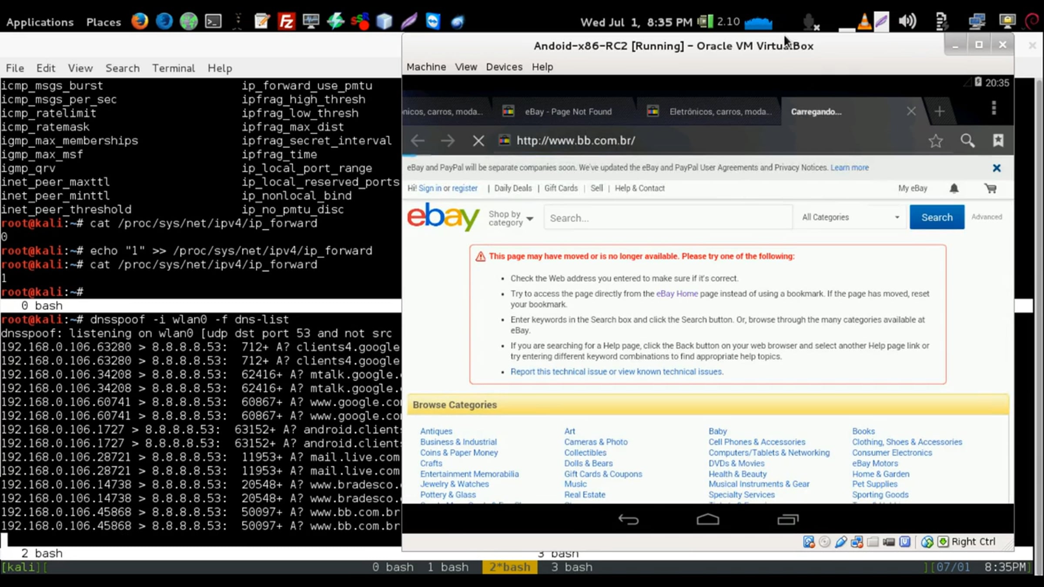The image size is (1044, 587).
Task: Expand the Shop by category dropdown
Action: point(511,218)
